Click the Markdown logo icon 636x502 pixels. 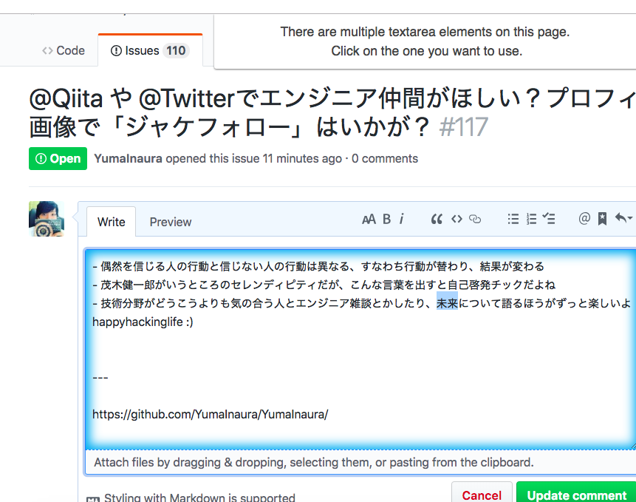93,499
